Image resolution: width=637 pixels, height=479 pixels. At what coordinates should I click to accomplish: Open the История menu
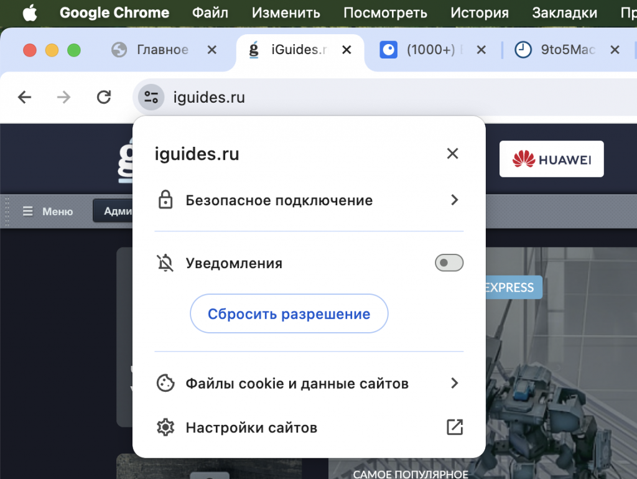point(480,12)
